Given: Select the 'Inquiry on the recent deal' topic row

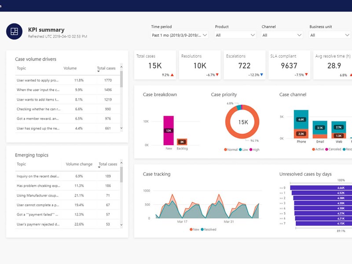Looking at the screenshot, I should [x=38, y=176].
